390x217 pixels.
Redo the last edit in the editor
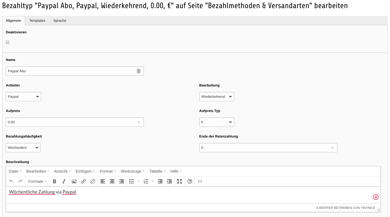(20, 181)
